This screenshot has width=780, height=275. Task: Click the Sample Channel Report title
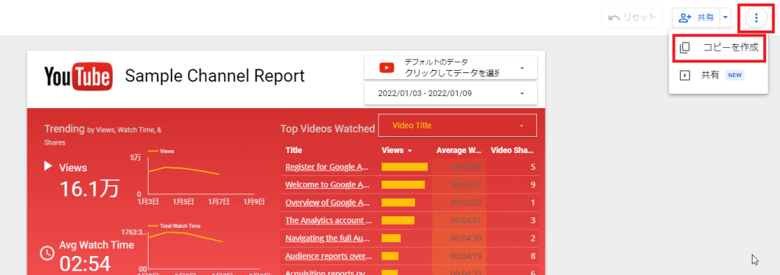point(214,76)
